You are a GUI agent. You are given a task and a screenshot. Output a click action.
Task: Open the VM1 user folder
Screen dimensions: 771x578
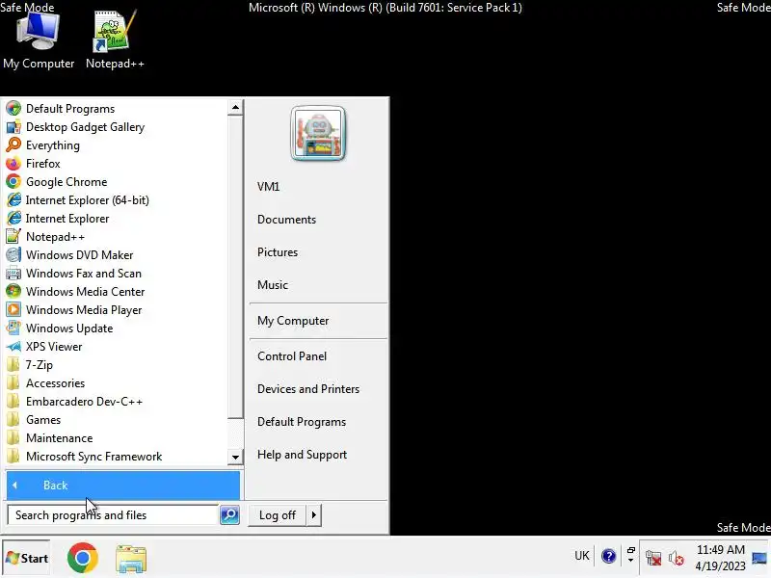click(269, 187)
